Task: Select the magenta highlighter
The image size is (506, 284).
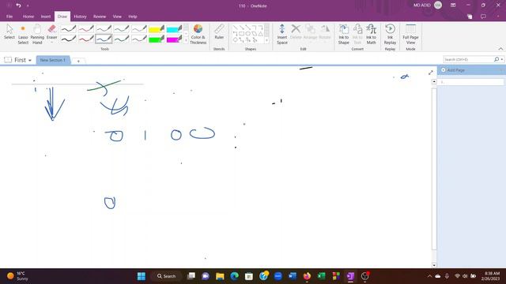Action: click(x=174, y=39)
